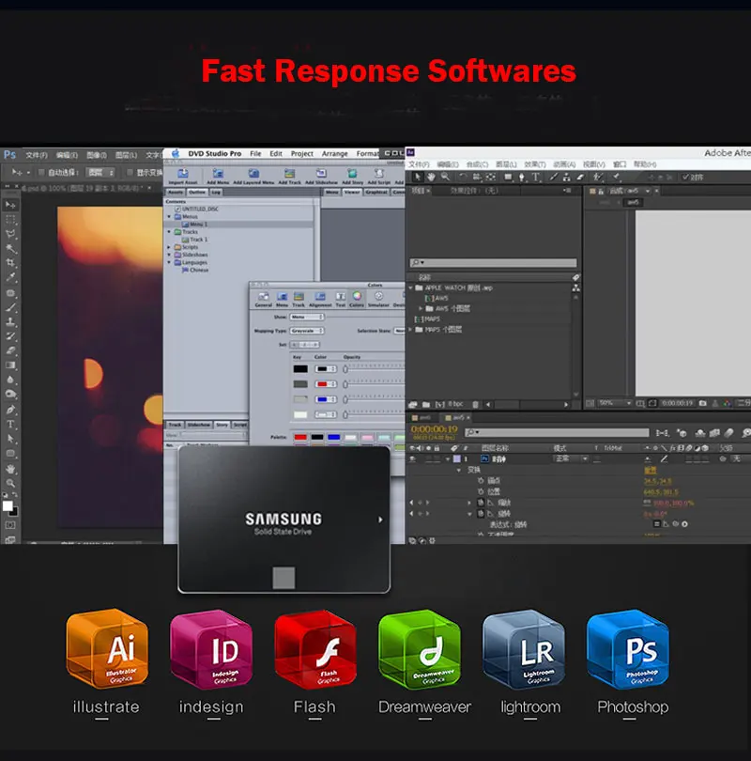Open the 效果(T) menu in After Effects
Screen dimensions: 751x761
point(535,164)
